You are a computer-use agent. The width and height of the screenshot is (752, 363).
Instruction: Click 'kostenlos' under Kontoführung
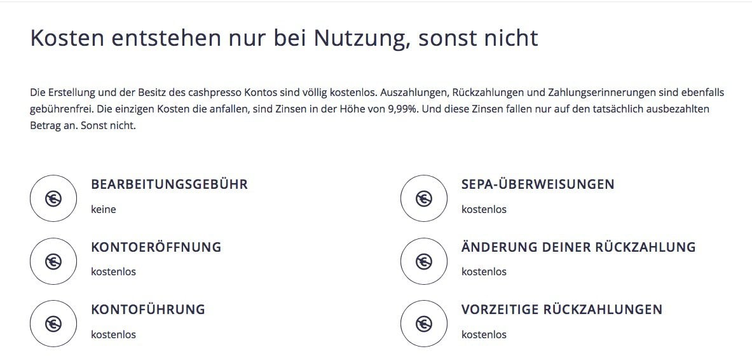114,334
